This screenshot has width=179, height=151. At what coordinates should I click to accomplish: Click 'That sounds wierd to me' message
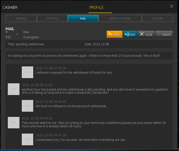tap(94, 124)
